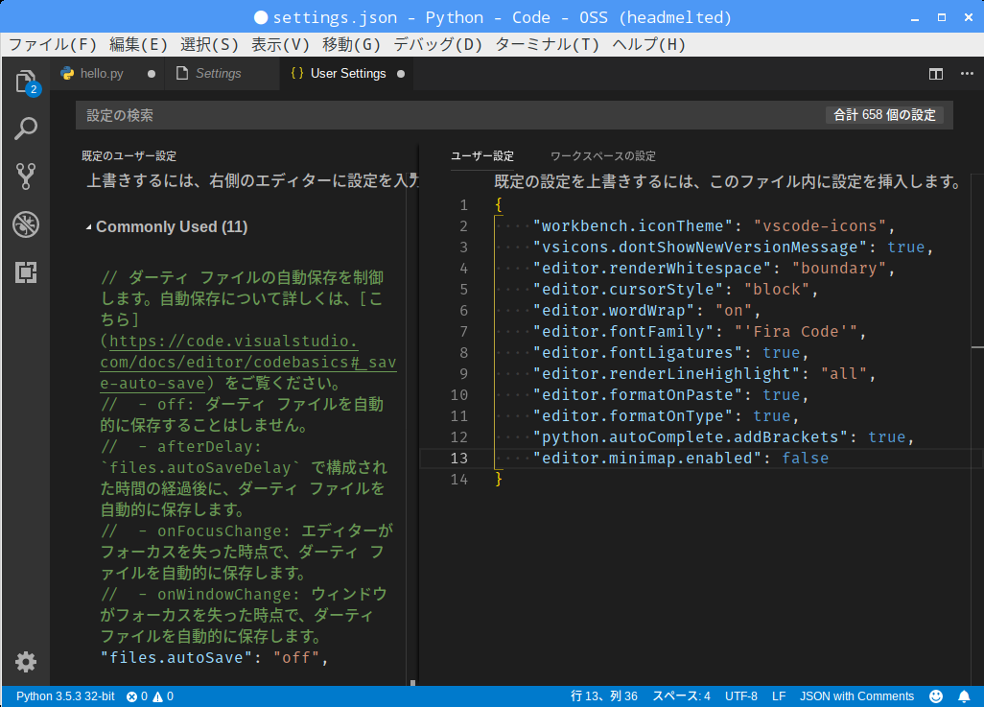Image resolution: width=984 pixels, height=707 pixels.
Task: Switch to the hello.py tab
Action: click(x=102, y=74)
